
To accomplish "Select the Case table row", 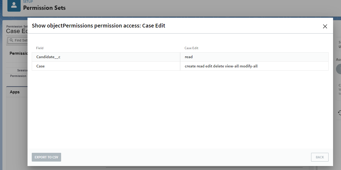I will [106, 66].
